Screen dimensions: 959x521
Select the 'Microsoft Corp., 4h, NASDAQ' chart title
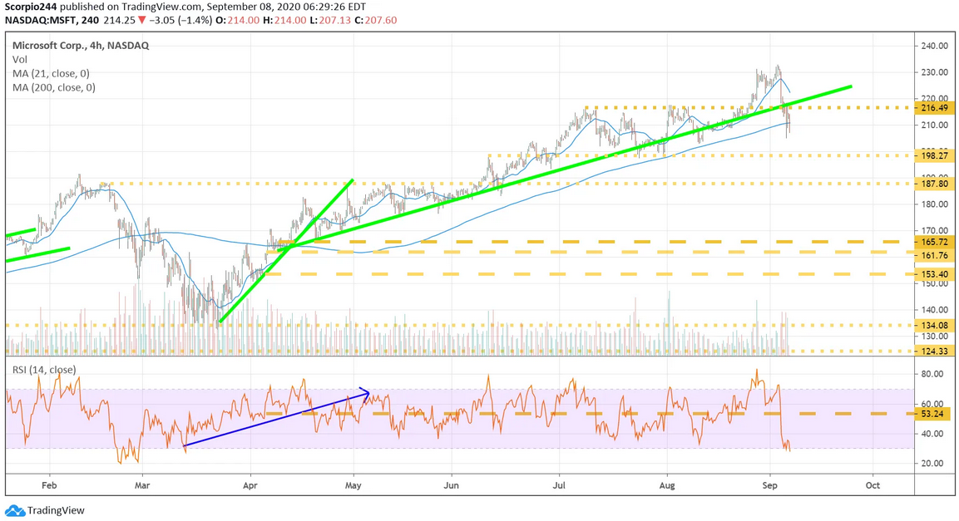81,45
